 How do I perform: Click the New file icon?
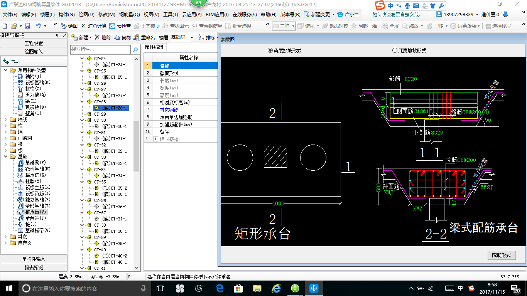(x=5, y=26)
